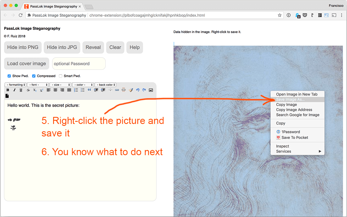The image size is (347, 217).
Task: Click the Cast icon in the Chrome toolbar
Action: pos(334,15)
